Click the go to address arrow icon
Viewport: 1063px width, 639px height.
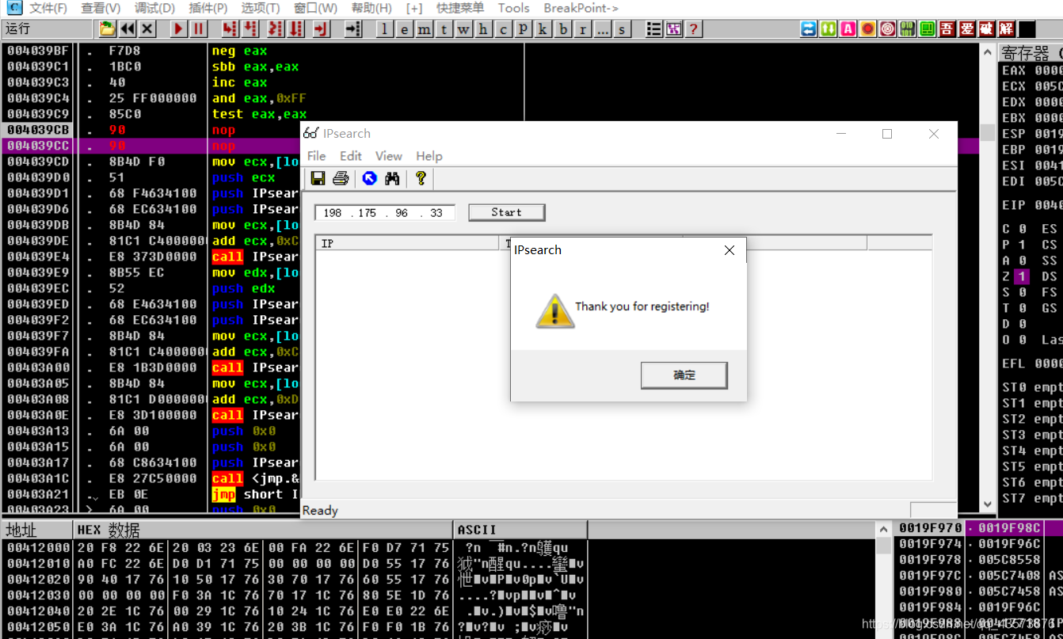353,29
